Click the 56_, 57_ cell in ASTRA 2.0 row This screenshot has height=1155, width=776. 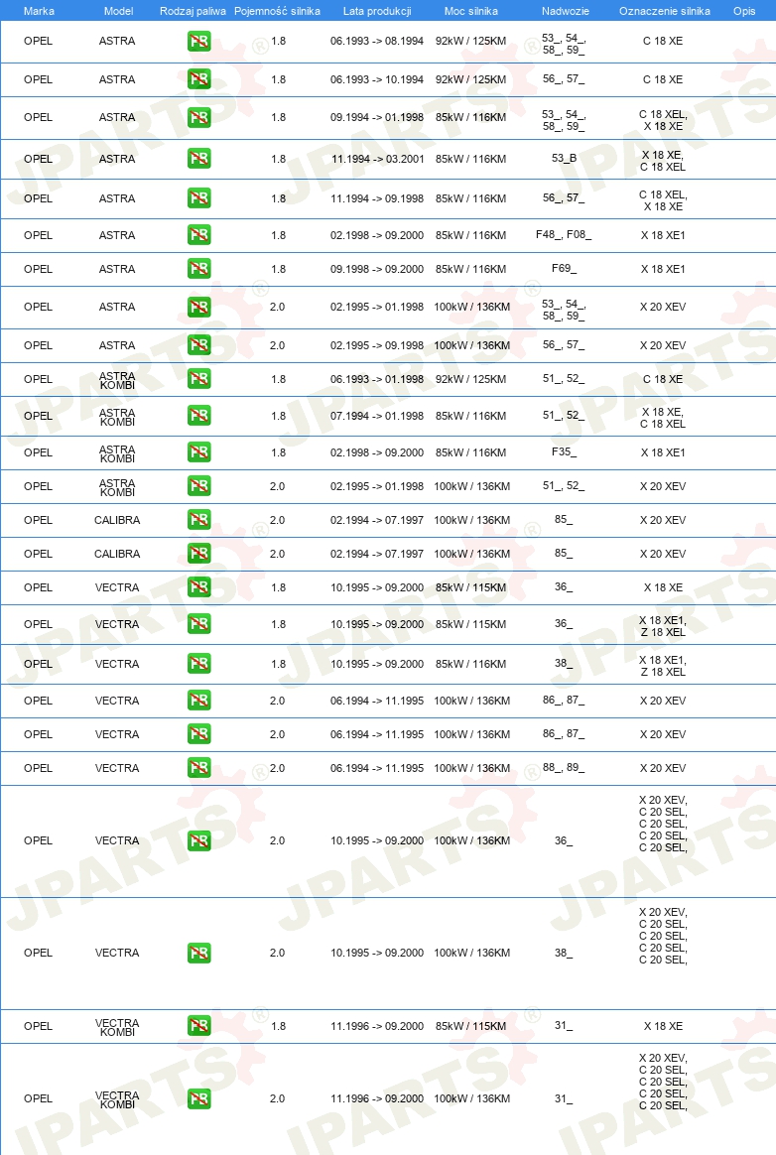tap(564, 344)
